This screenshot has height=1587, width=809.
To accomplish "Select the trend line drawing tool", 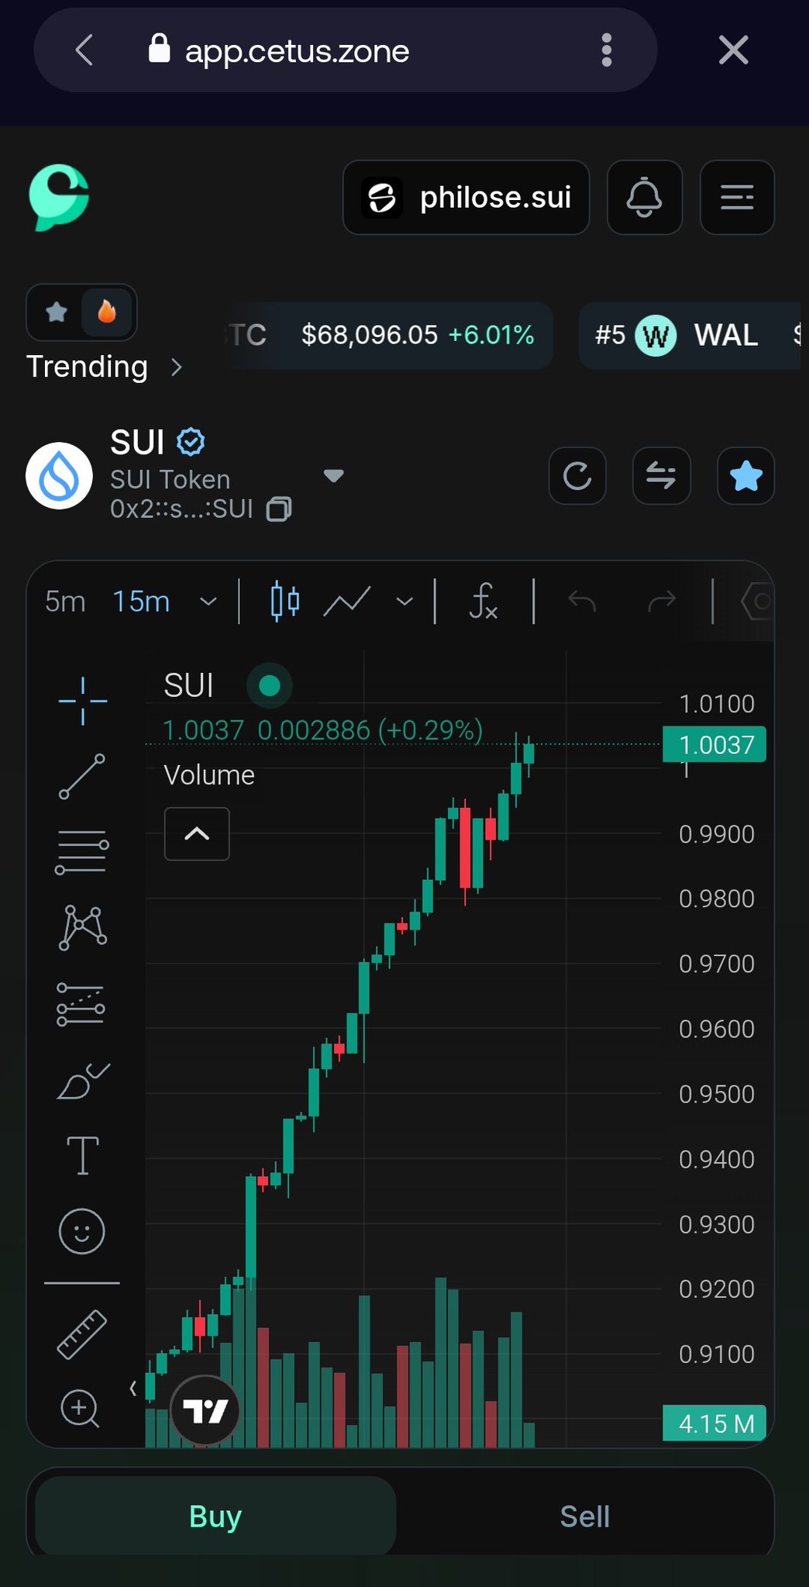I will pos(82,776).
